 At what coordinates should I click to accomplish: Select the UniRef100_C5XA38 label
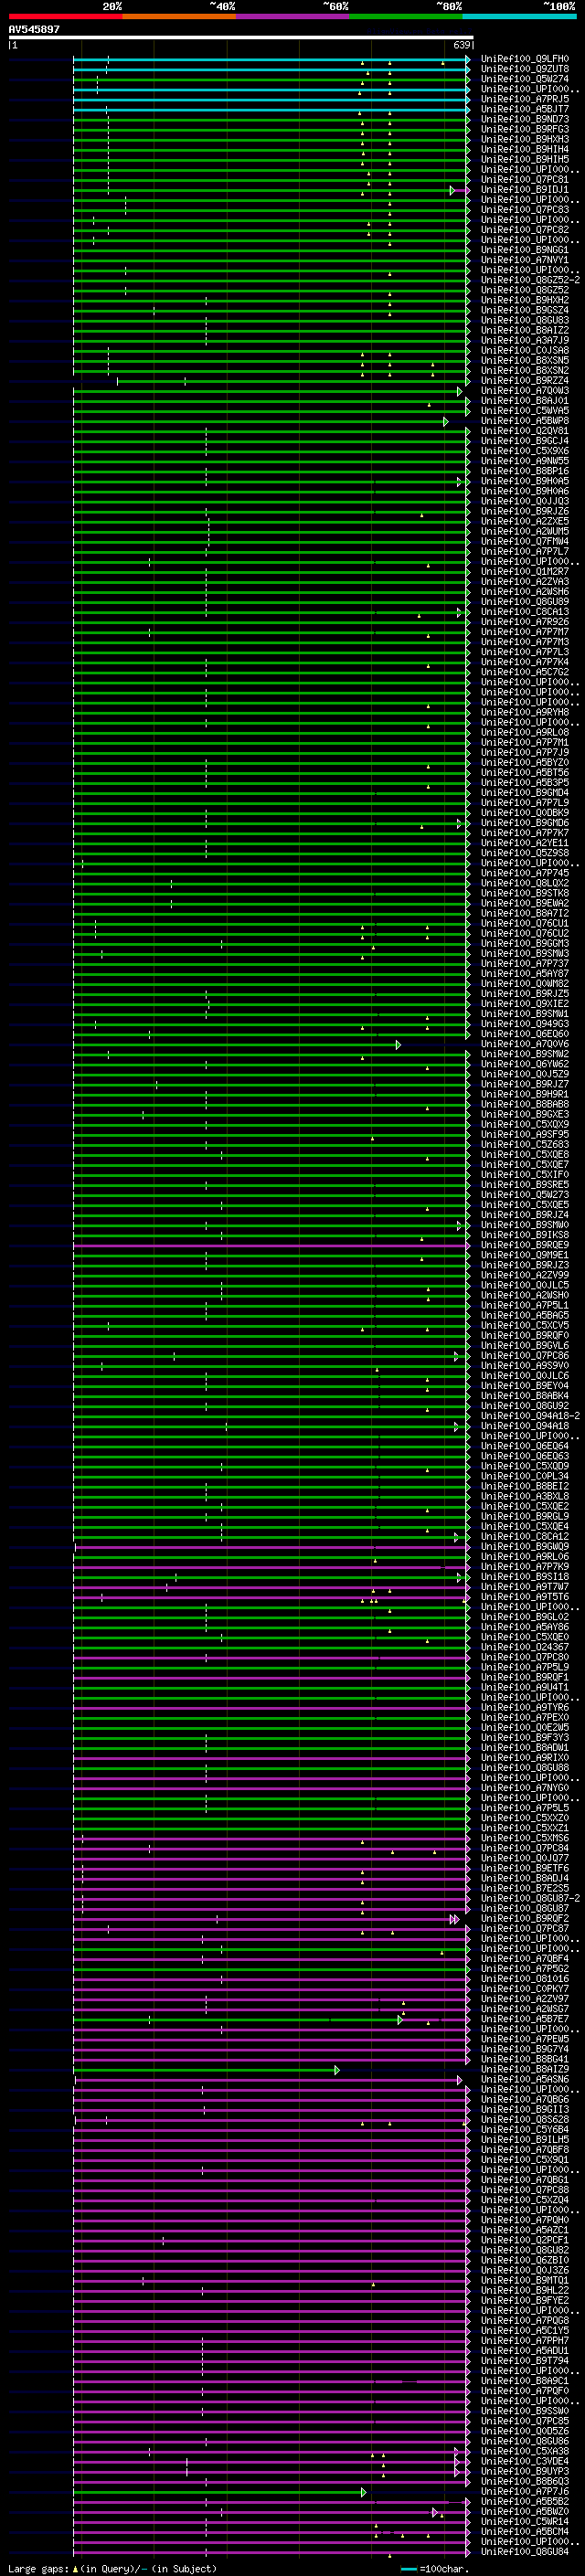click(x=525, y=2451)
